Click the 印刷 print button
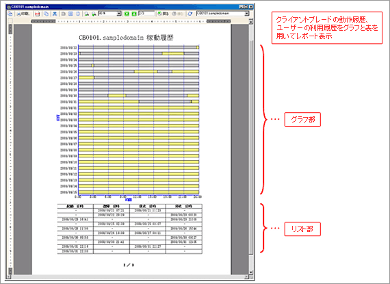390x284 pixels. point(23,14)
